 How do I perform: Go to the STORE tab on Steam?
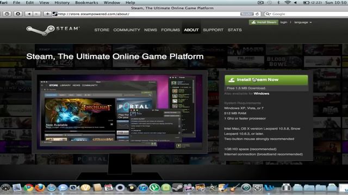(x=102, y=30)
